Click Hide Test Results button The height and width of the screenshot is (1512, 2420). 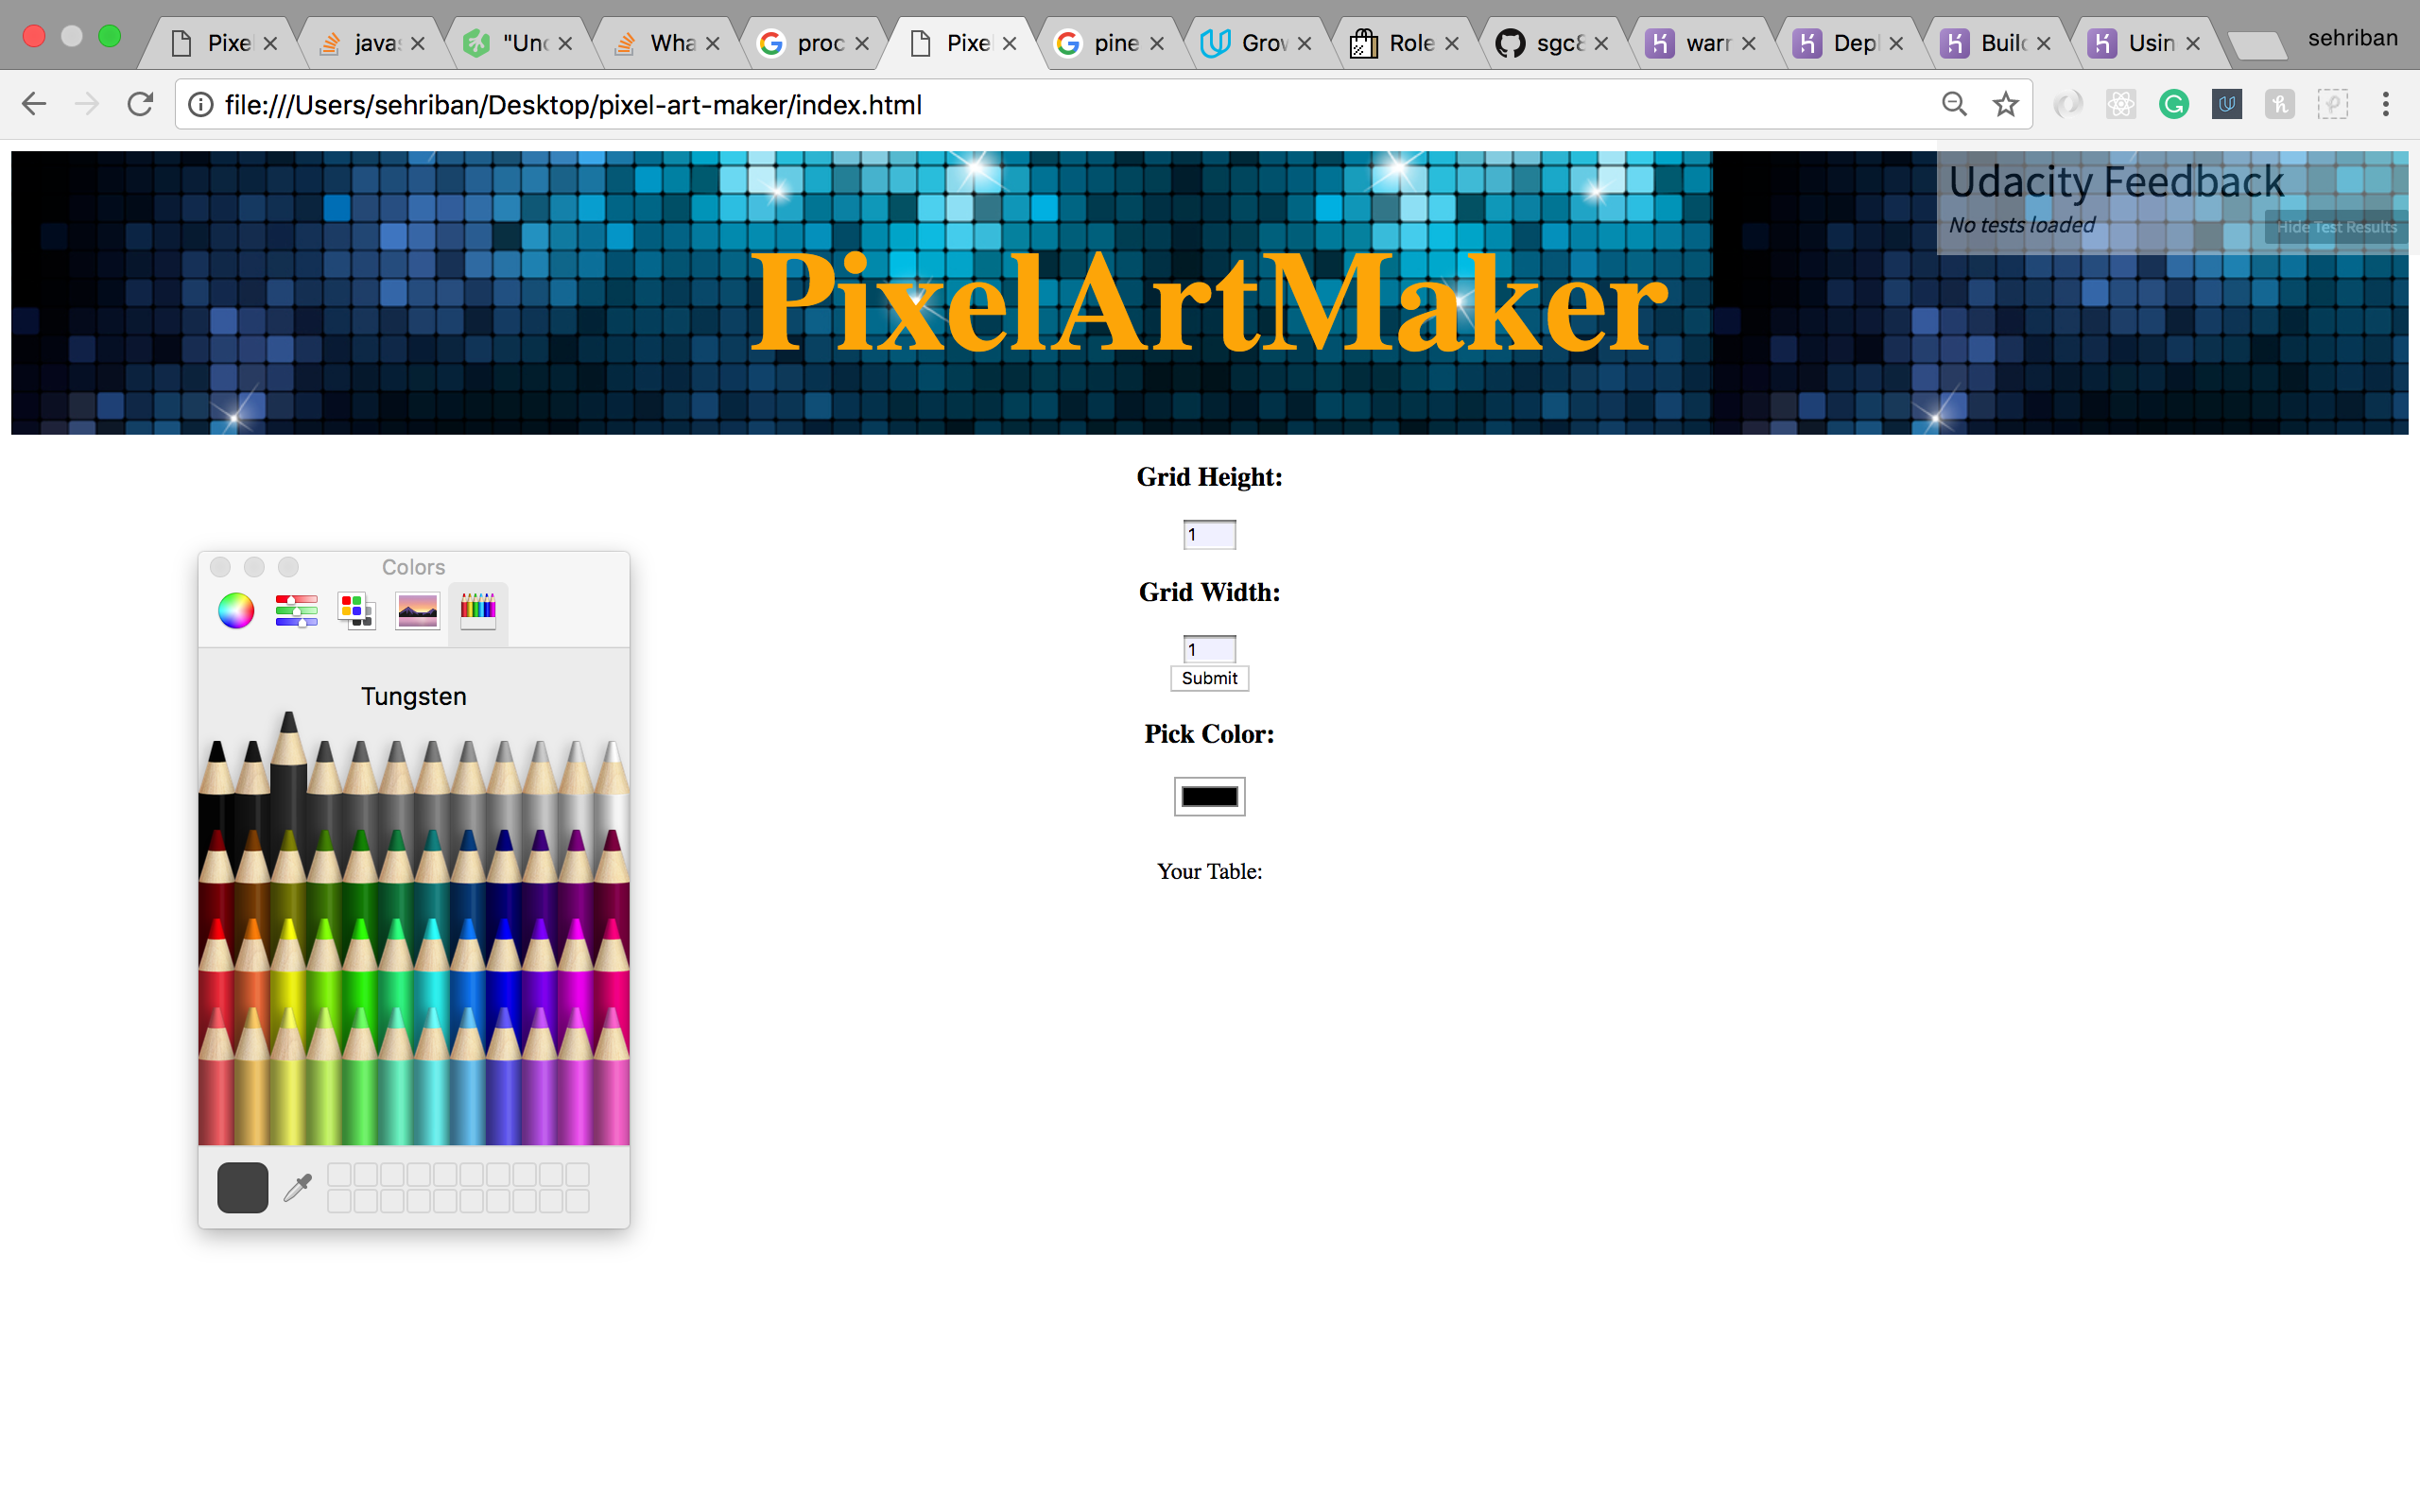tap(2336, 227)
